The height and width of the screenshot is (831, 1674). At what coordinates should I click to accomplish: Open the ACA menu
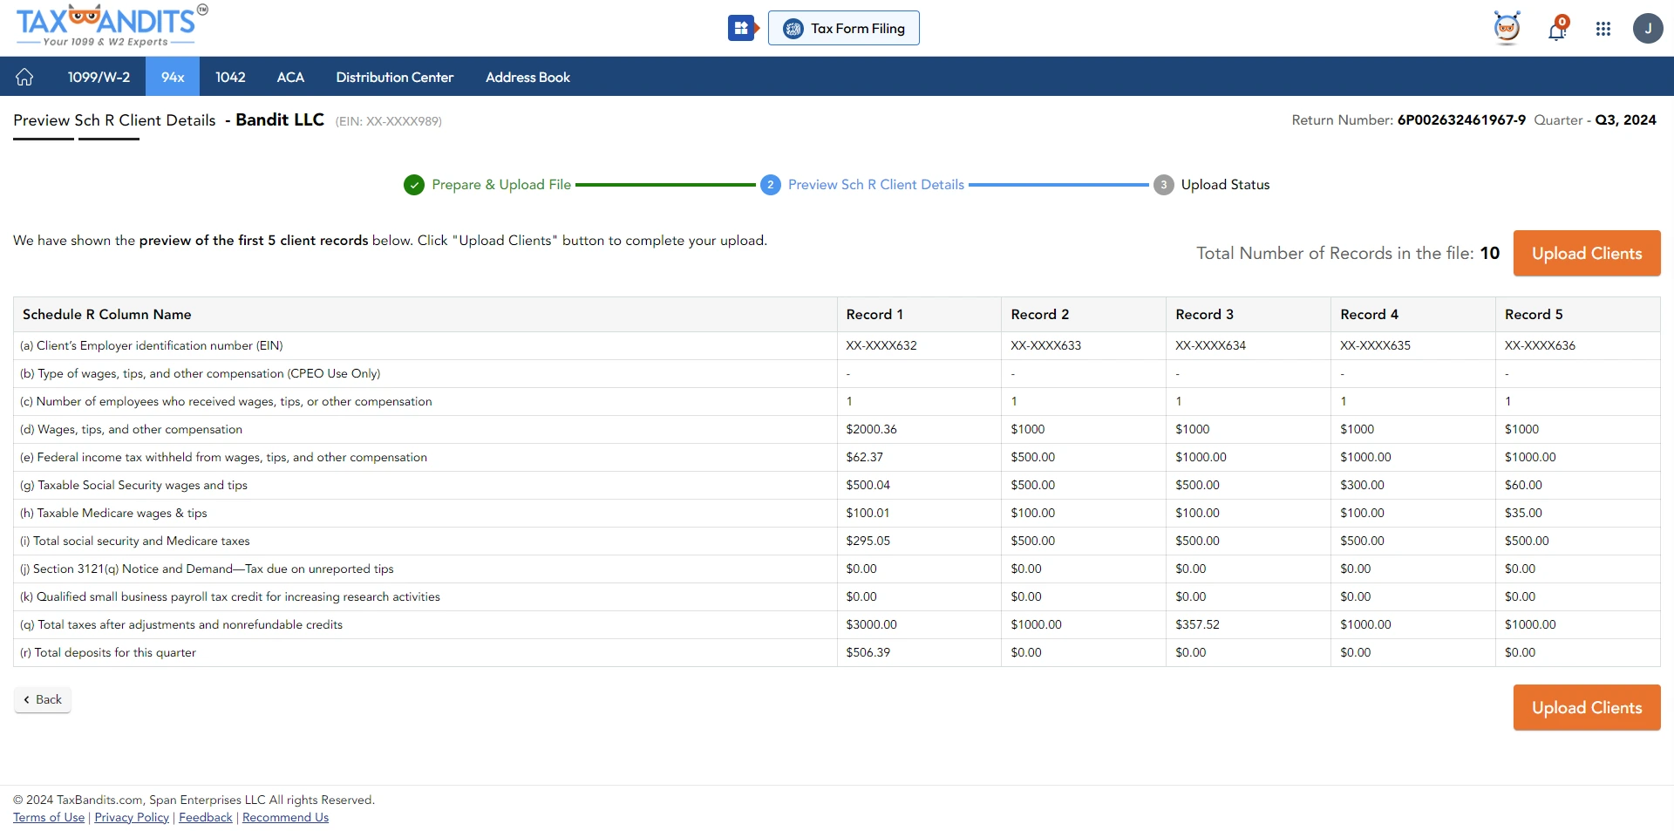[x=290, y=77]
